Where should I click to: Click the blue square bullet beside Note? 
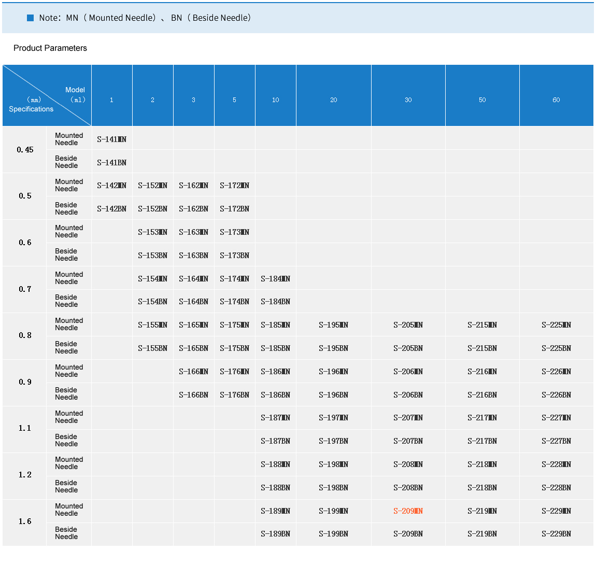30,18
